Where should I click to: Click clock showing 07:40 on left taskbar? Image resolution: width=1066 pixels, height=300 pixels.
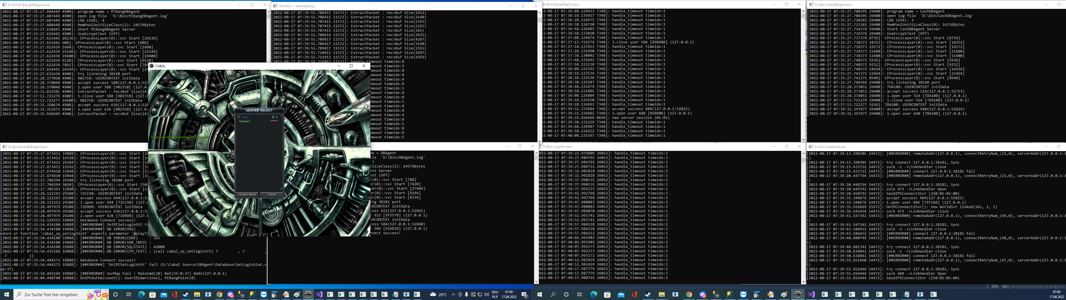(509, 295)
